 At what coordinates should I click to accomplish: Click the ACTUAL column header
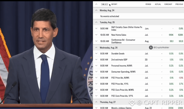158,4
